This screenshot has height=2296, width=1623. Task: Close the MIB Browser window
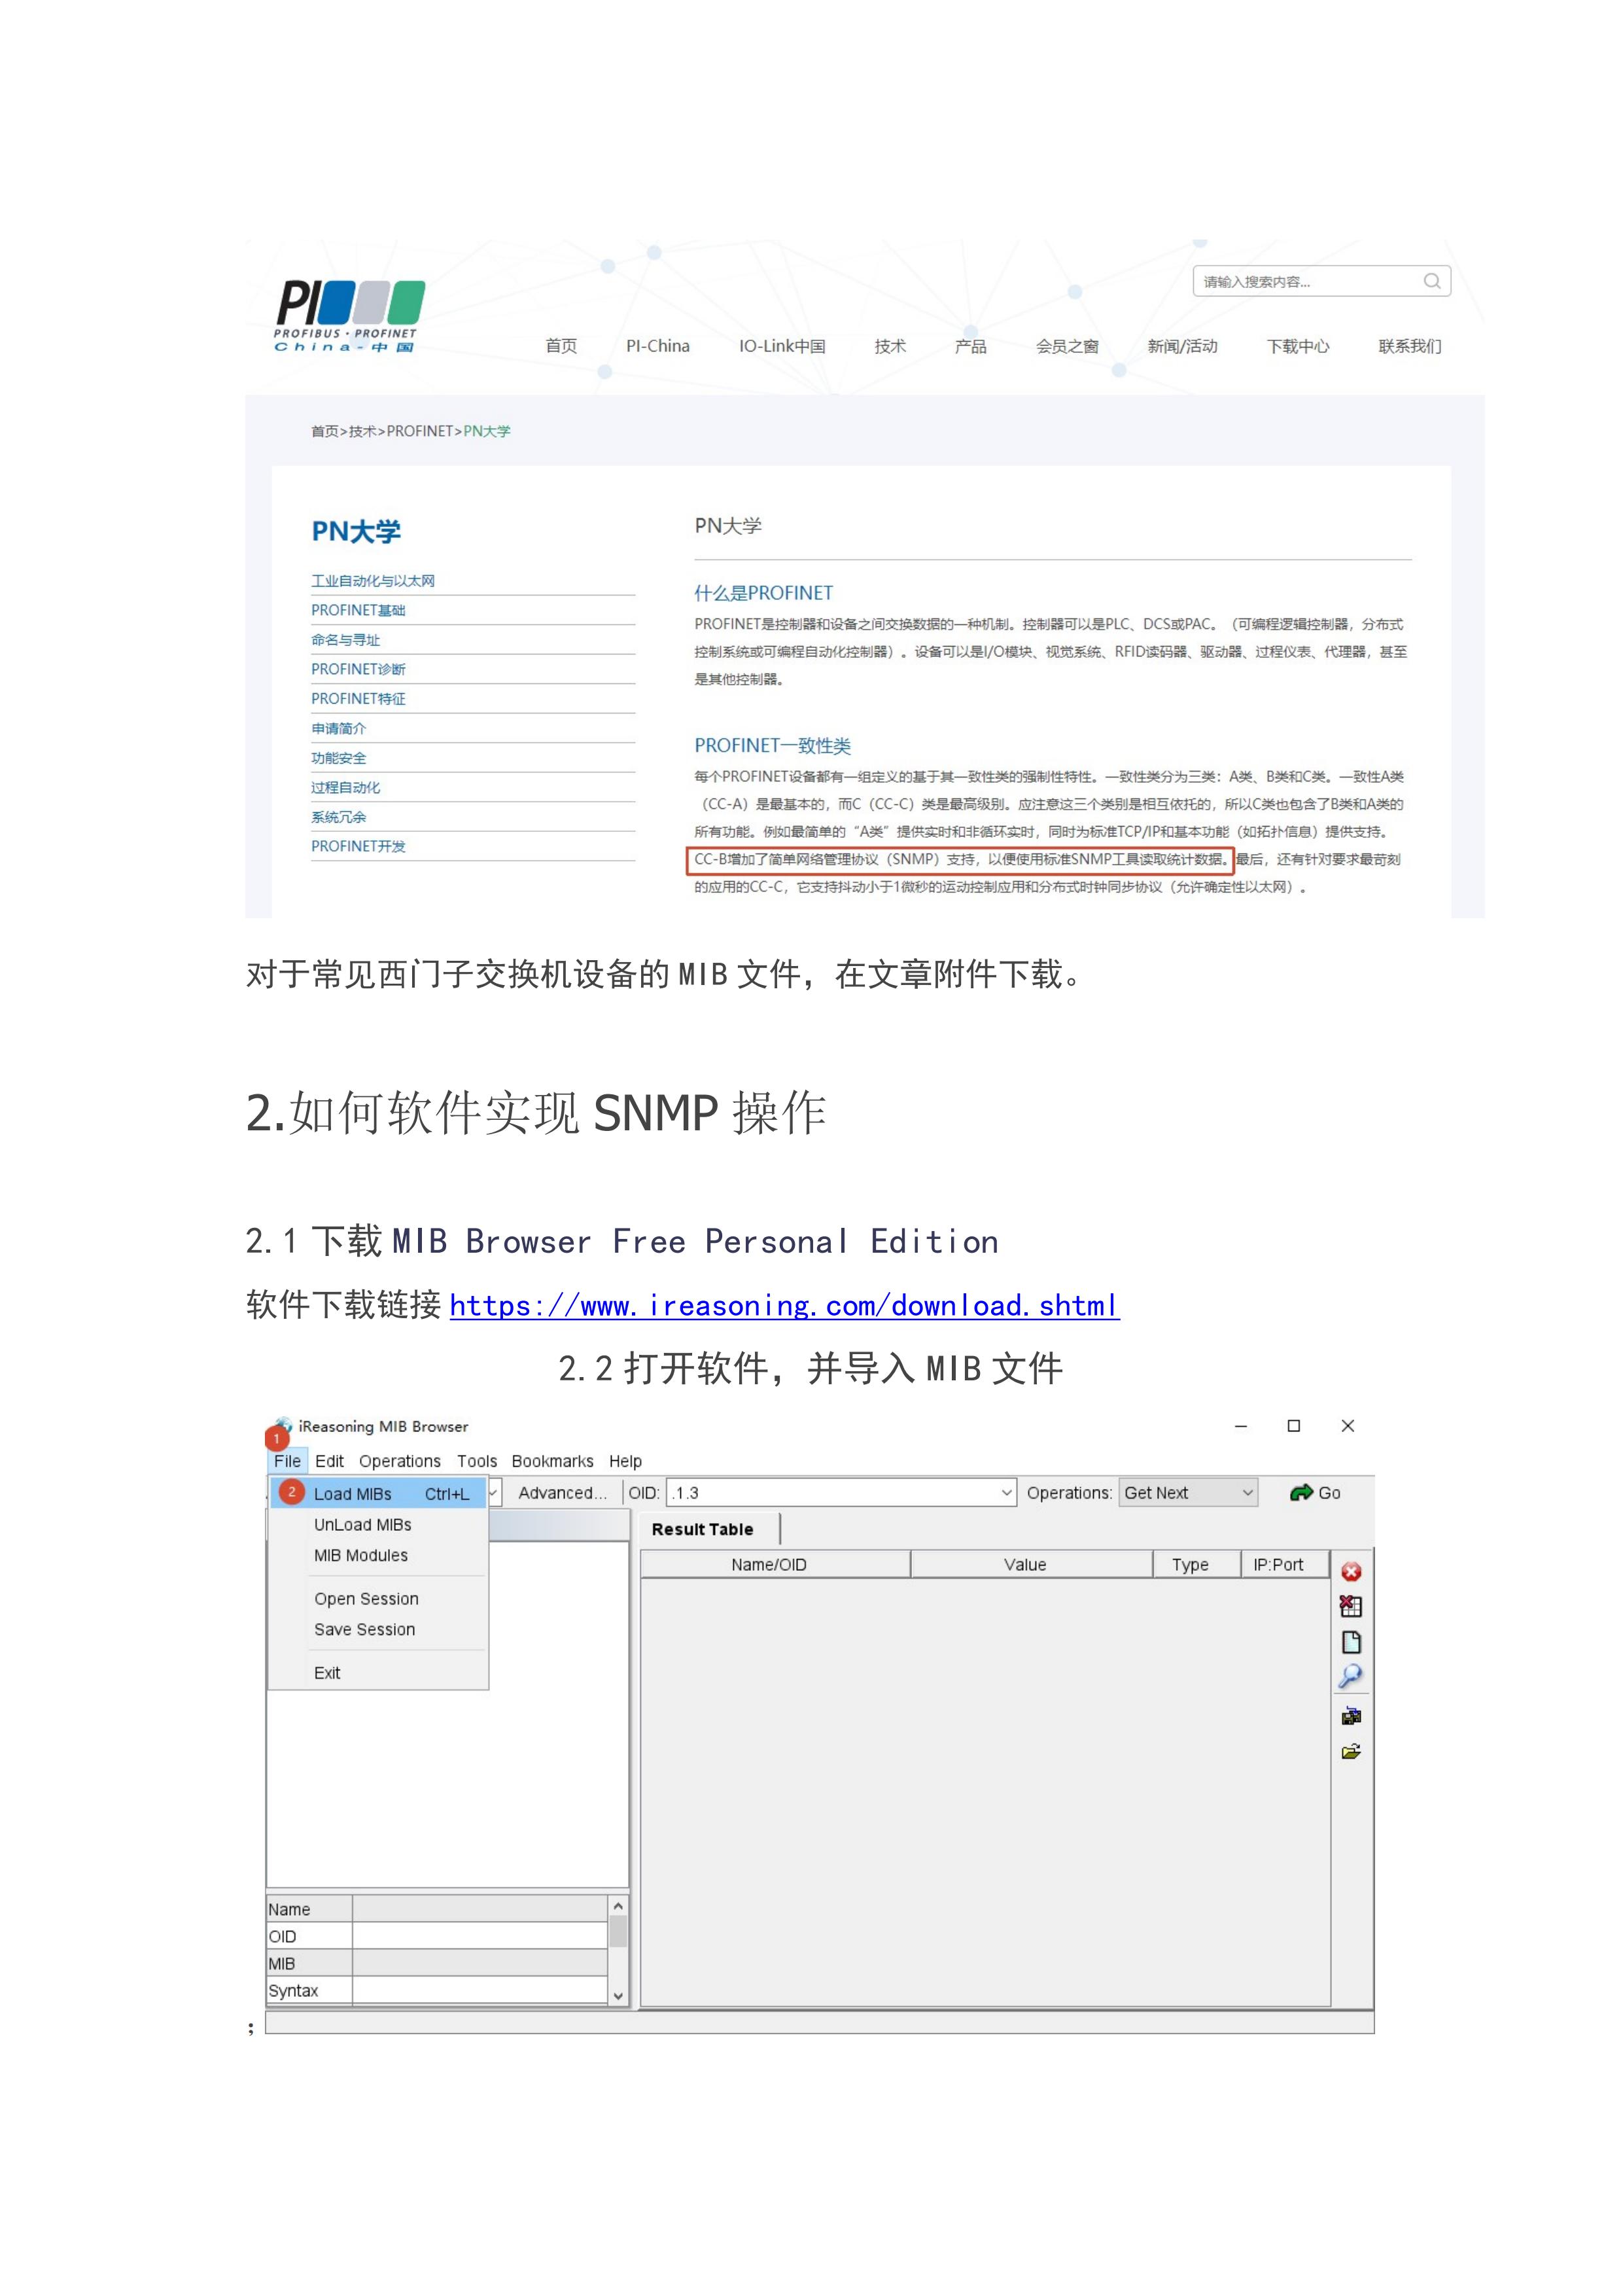point(1347,1426)
